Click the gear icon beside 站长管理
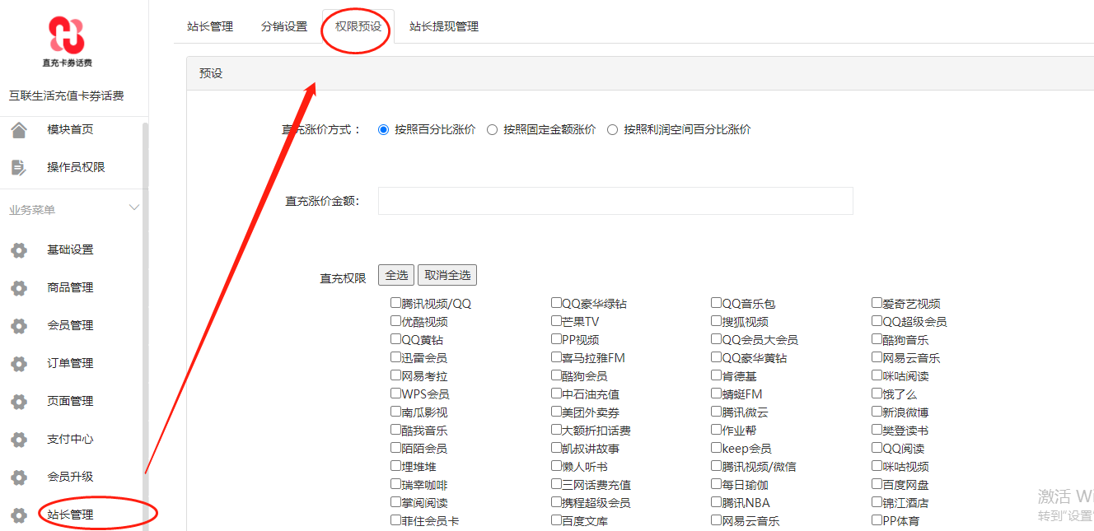 [x=18, y=515]
